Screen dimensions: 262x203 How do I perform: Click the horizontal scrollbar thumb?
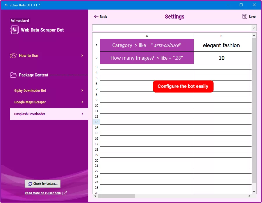pyautogui.click(x=116, y=196)
